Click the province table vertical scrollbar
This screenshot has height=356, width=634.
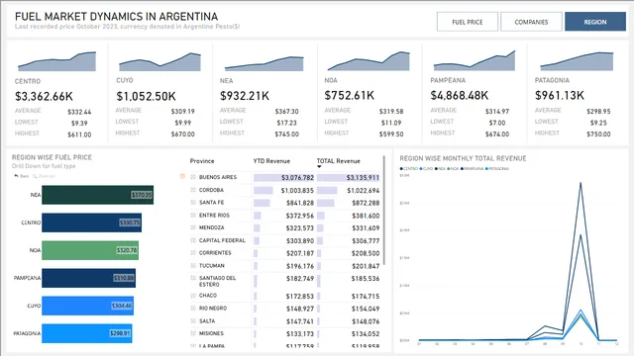[x=383, y=210]
